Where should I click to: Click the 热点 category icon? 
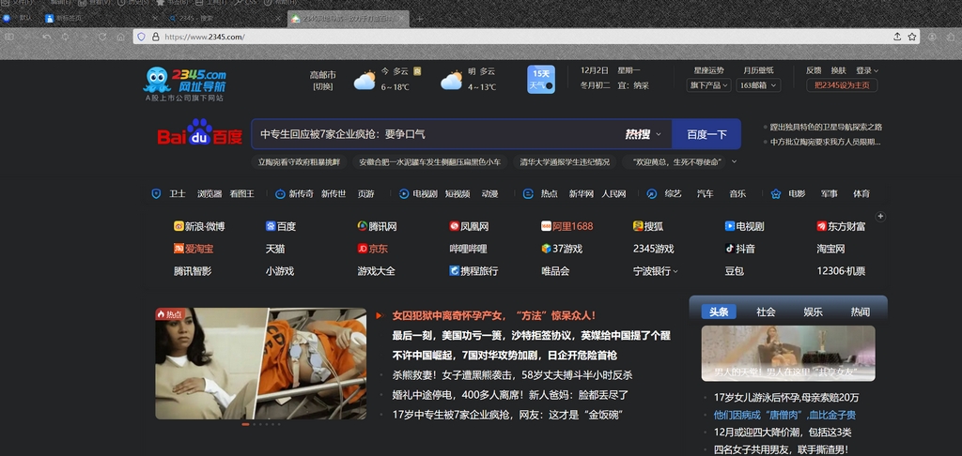(x=528, y=193)
